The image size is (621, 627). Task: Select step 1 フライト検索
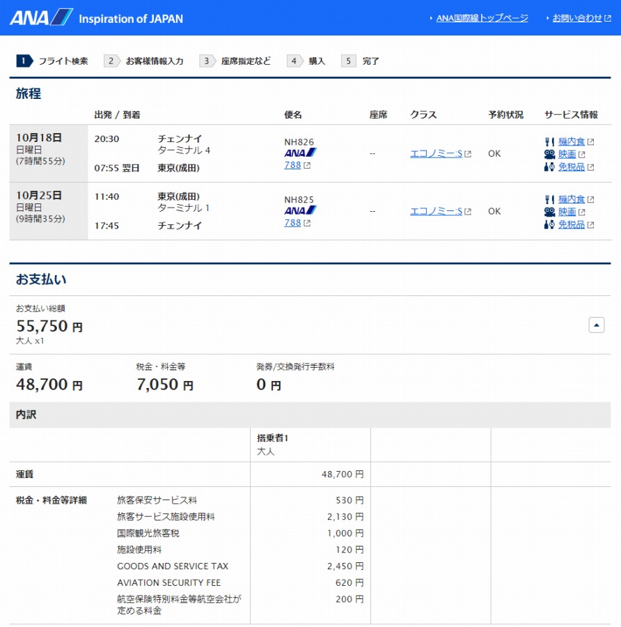click(x=52, y=61)
